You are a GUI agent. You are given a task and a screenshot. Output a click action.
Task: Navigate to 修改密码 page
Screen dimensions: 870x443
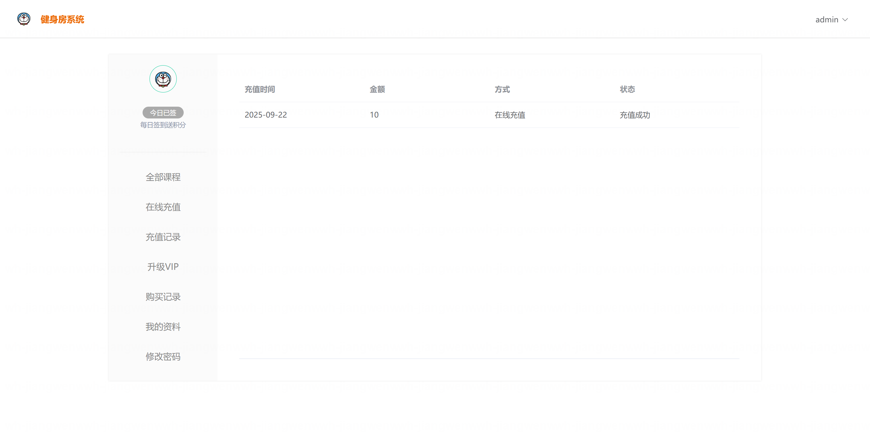(163, 357)
